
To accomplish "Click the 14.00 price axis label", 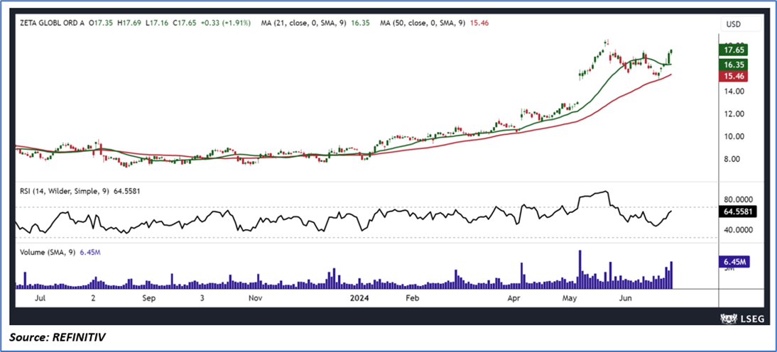I will tap(733, 91).
